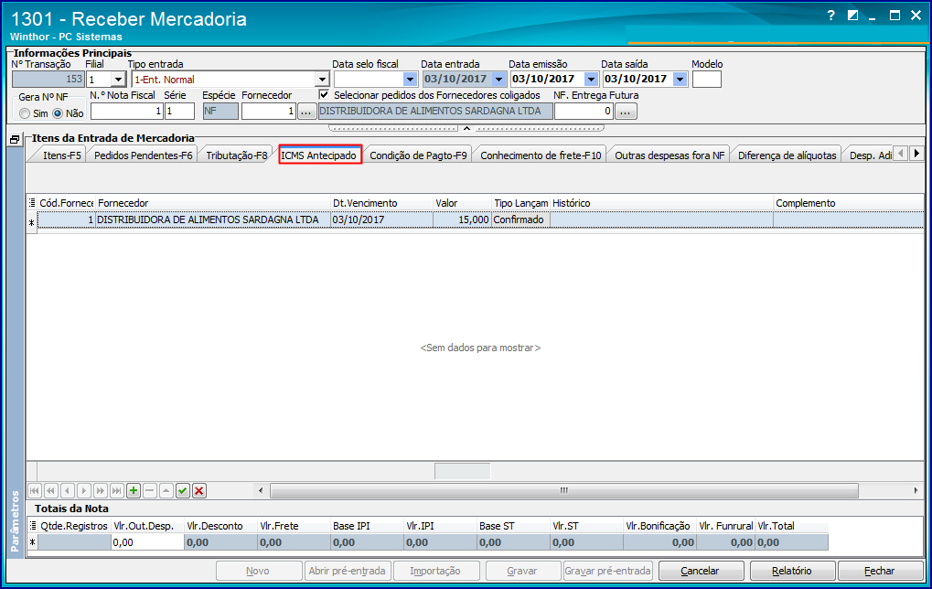This screenshot has height=589, width=932.
Task: Open grid column chooser icon beside Cód.Fornecedor
Action: tap(32, 203)
